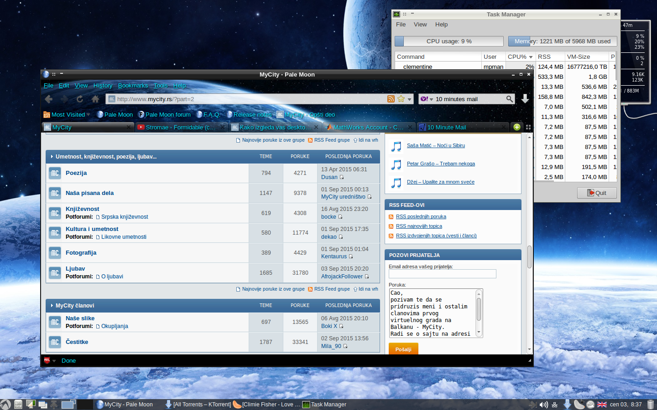Open RSS najnovijih topica link

pyautogui.click(x=419, y=226)
